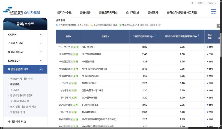This screenshot has height=129, width=222.
Task: Click green 핵 icon in 신한My플러스 정기예금 row
Action: pos(75,90)
